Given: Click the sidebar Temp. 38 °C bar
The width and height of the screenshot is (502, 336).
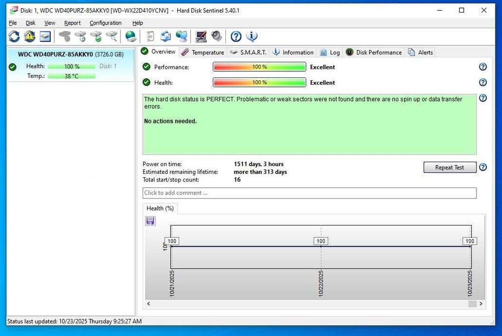Looking at the screenshot, I should point(72,76).
